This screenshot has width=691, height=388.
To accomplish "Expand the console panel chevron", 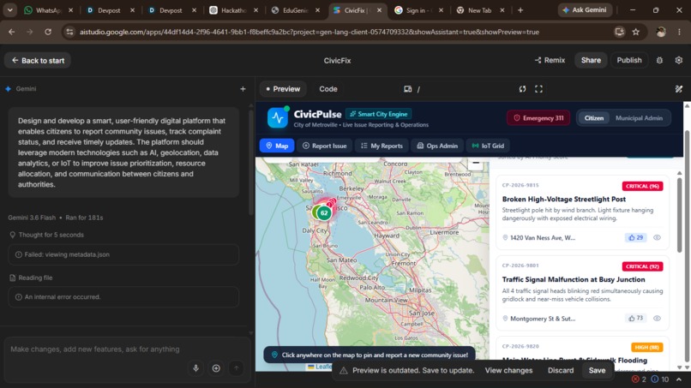I will (x=679, y=379).
